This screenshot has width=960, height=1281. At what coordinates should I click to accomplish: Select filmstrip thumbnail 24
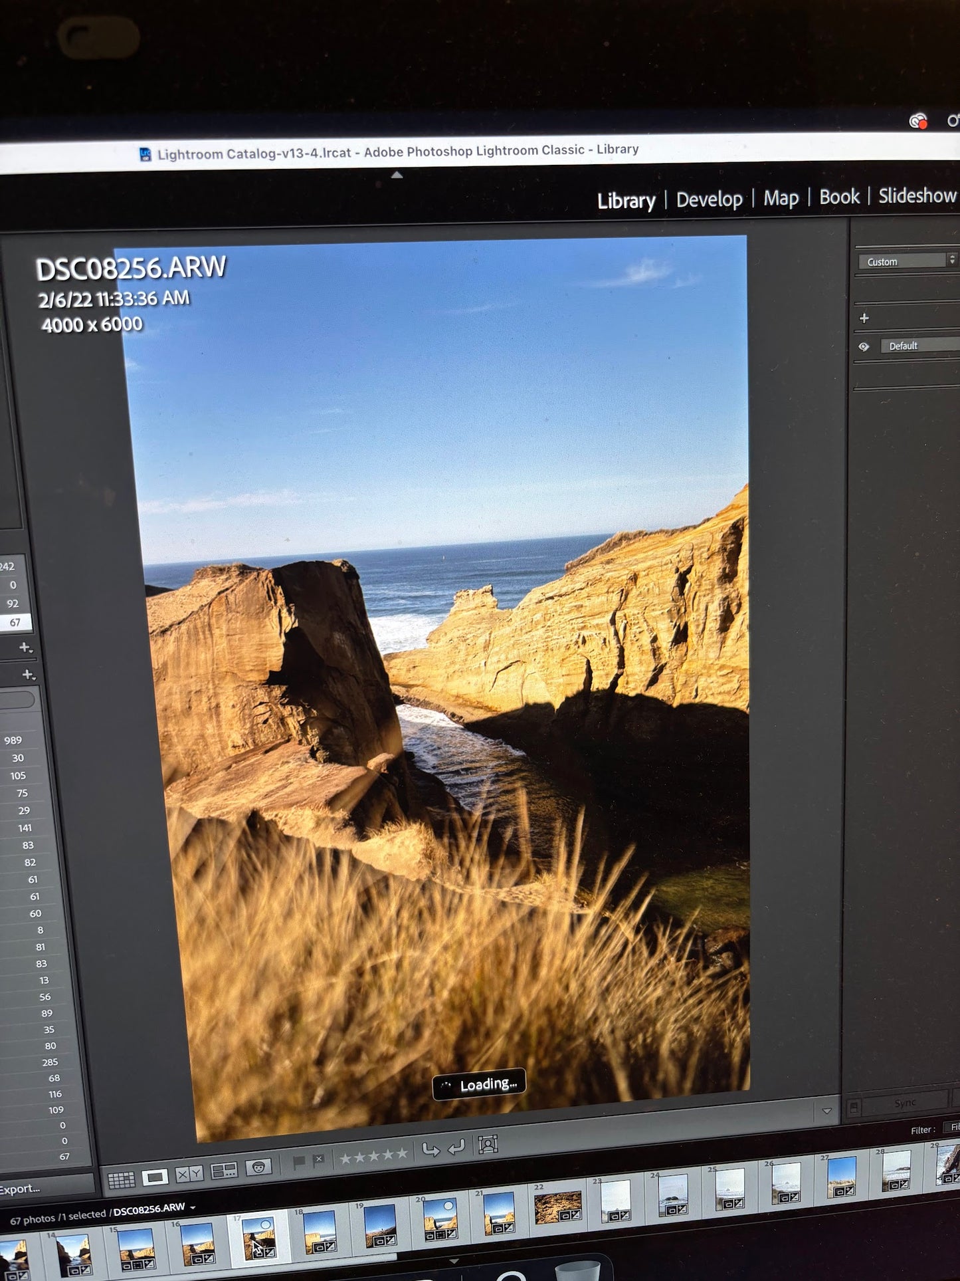click(673, 1195)
